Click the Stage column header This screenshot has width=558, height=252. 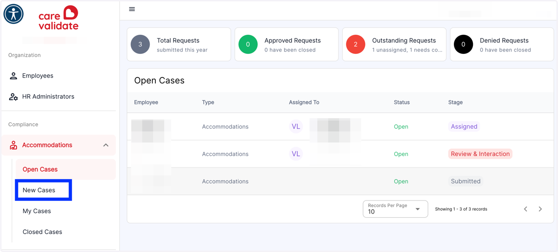point(455,102)
